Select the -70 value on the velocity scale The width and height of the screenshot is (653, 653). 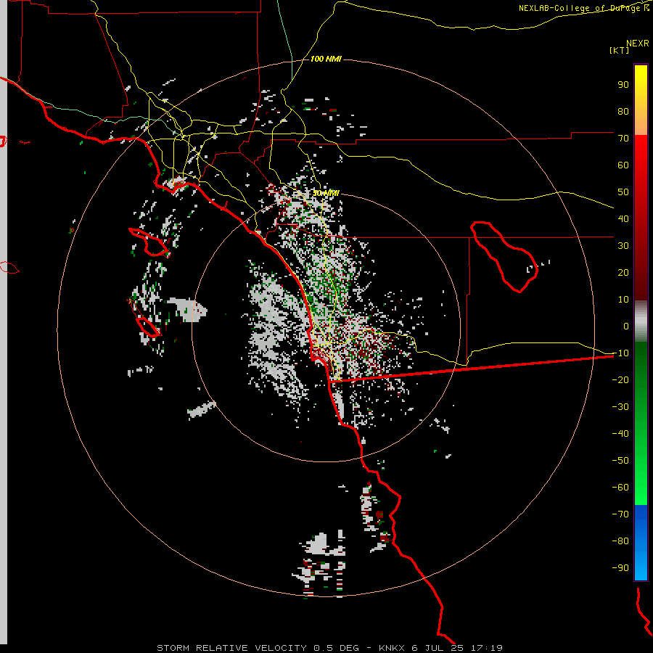pos(620,514)
